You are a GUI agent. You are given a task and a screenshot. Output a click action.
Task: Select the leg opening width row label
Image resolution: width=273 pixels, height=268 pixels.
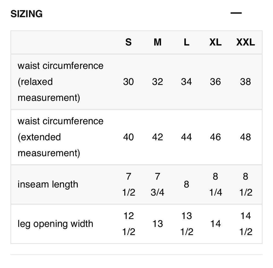coord(55,224)
